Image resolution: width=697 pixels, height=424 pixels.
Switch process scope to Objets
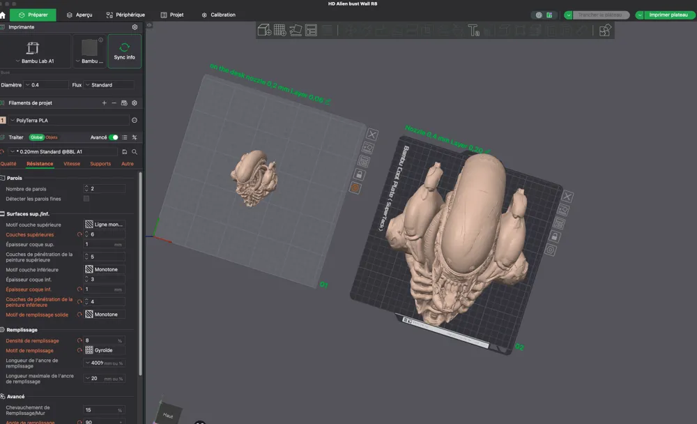coord(52,137)
